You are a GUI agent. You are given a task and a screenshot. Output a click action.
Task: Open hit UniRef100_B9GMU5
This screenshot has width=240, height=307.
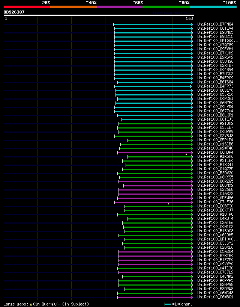tap(215, 32)
